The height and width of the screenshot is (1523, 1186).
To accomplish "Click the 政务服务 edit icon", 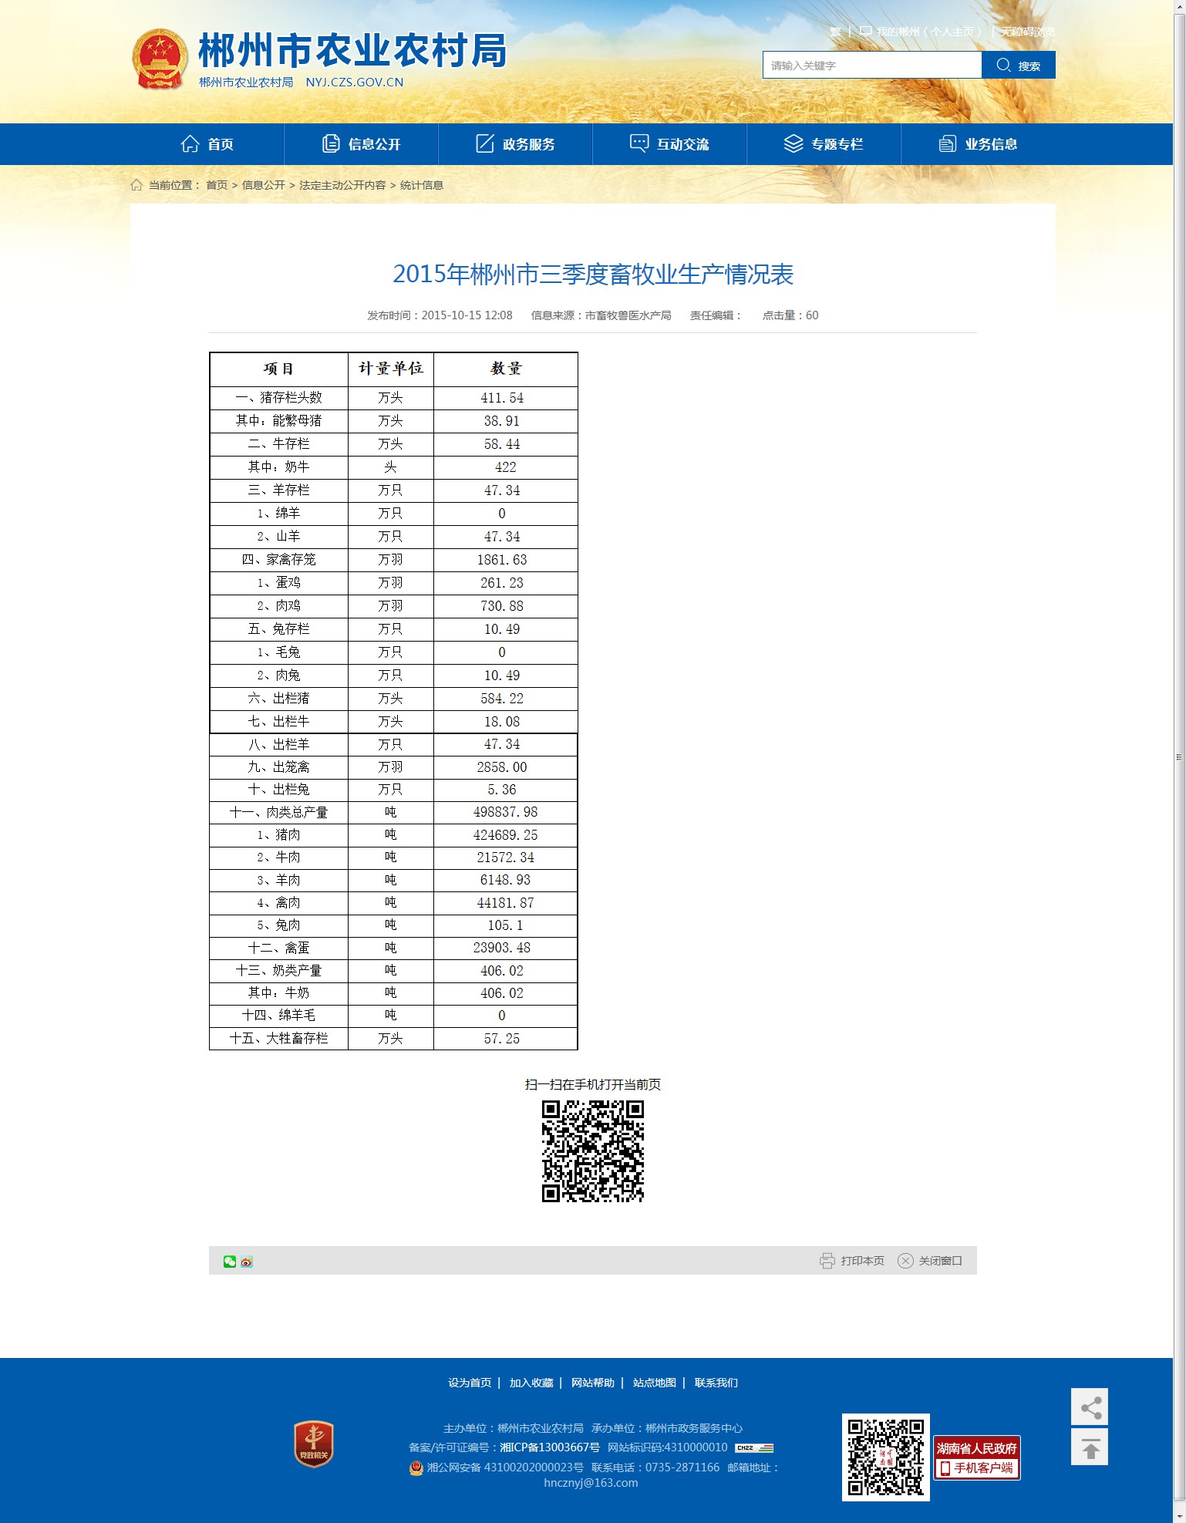I will (x=485, y=143).
